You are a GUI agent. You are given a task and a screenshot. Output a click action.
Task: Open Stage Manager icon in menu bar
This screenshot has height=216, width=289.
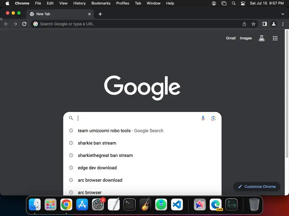[224, 3]
